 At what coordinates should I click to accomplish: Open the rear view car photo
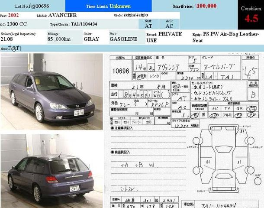(52, 171)
